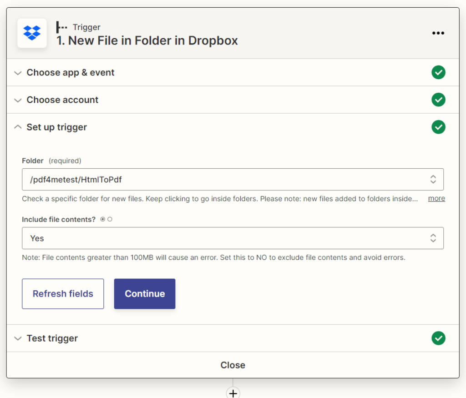Click the Check a specific folder help text

coord(220,199)
